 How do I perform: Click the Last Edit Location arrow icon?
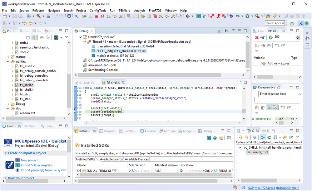pyautogui.click(x=24, y=23)
